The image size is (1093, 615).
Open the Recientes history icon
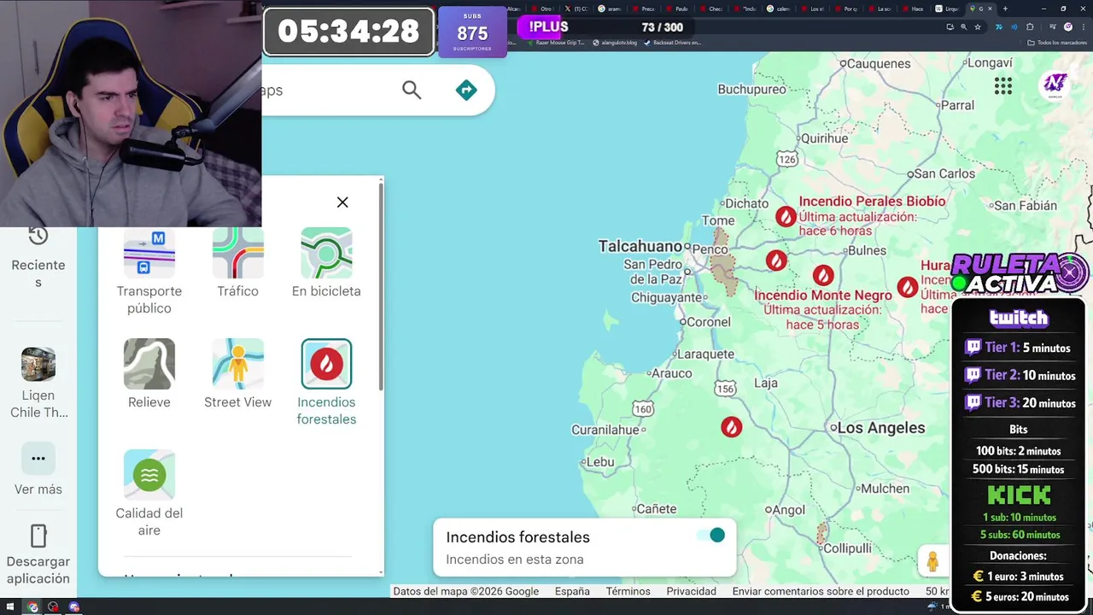tap(38, 236)
